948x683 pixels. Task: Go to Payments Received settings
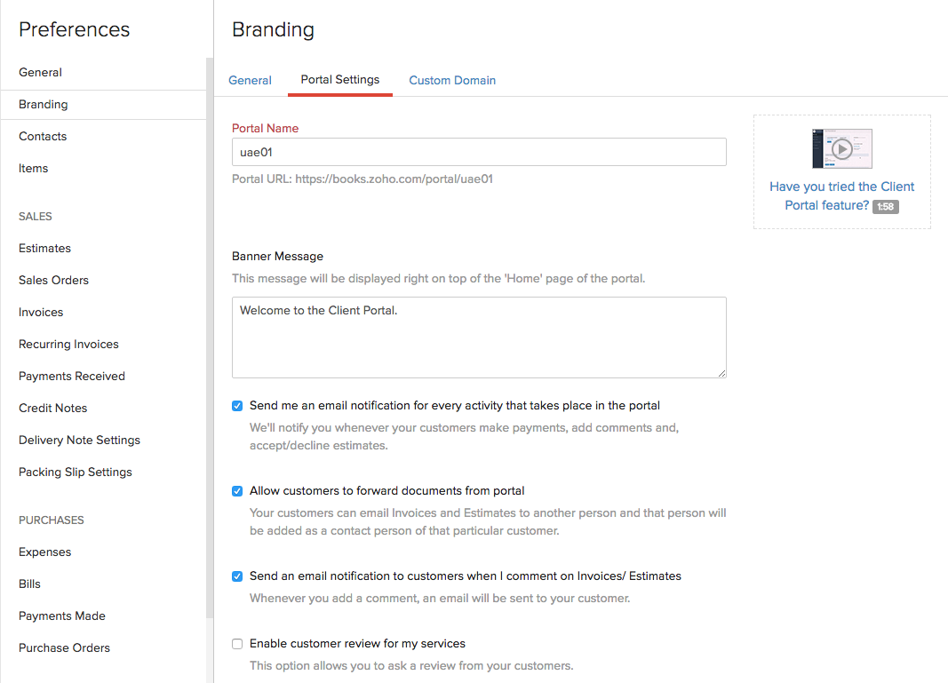click(x=72, y=376)
